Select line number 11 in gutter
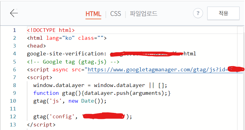This screenshot has height=130, width=245. 13,109
